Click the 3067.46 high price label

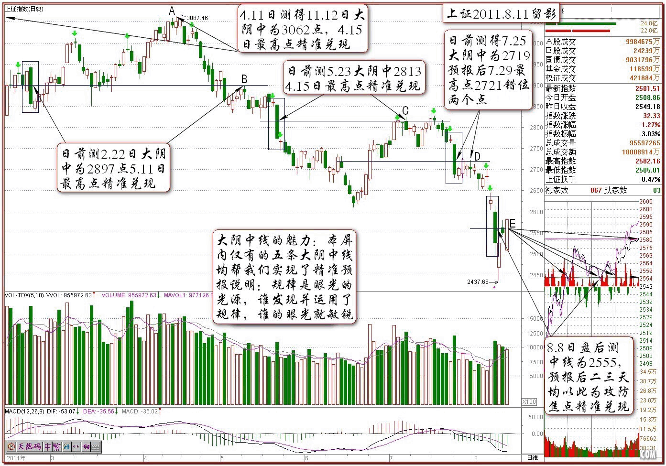click(197, 18)
